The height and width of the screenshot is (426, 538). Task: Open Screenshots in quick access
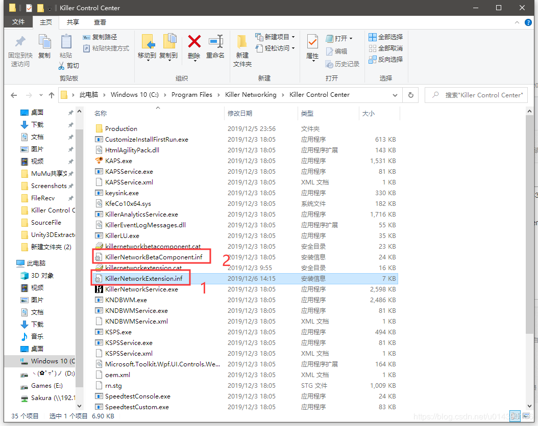pyautogui.click(x=48, y=186)
